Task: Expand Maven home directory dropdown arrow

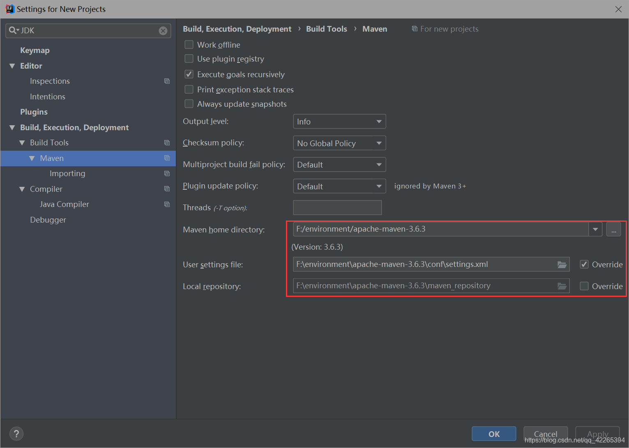Action: coord(595,229)
